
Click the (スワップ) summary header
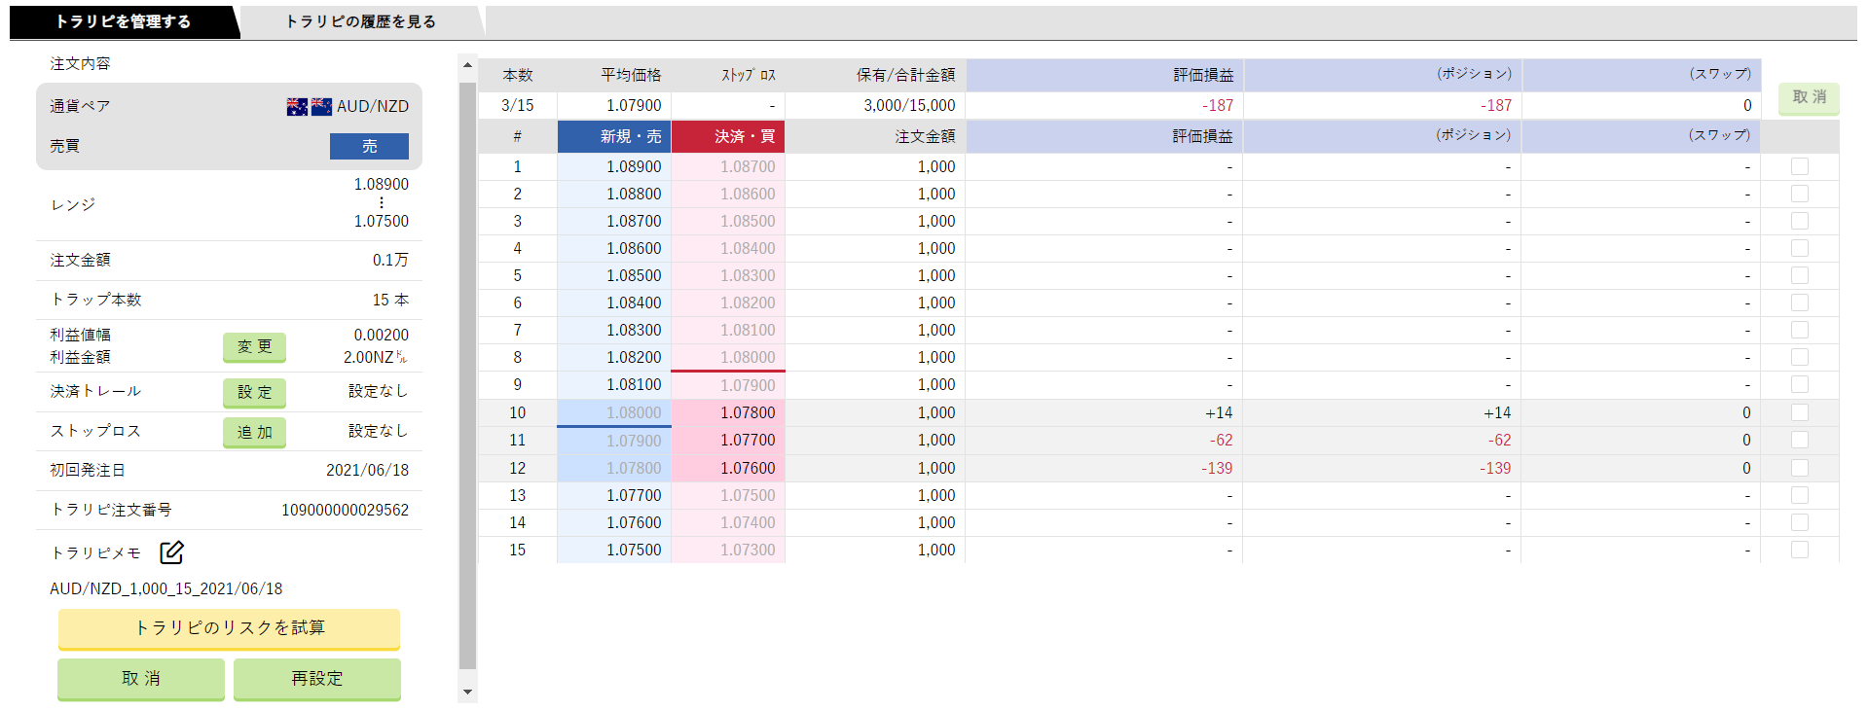[1641, 75]
